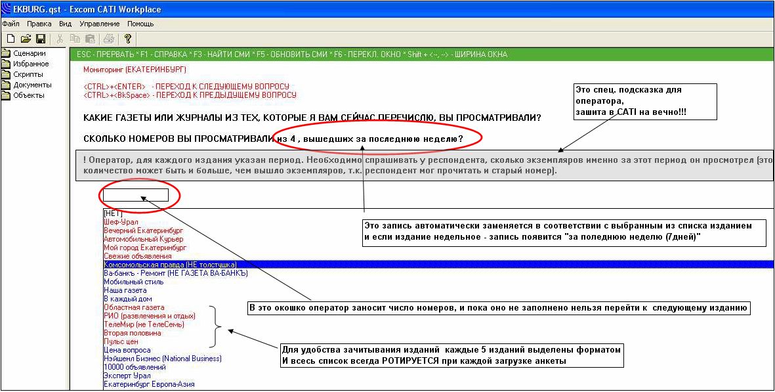Click the Print toolbar icon
This screenshot has height=392, width=775.
[x=109, y=39]
